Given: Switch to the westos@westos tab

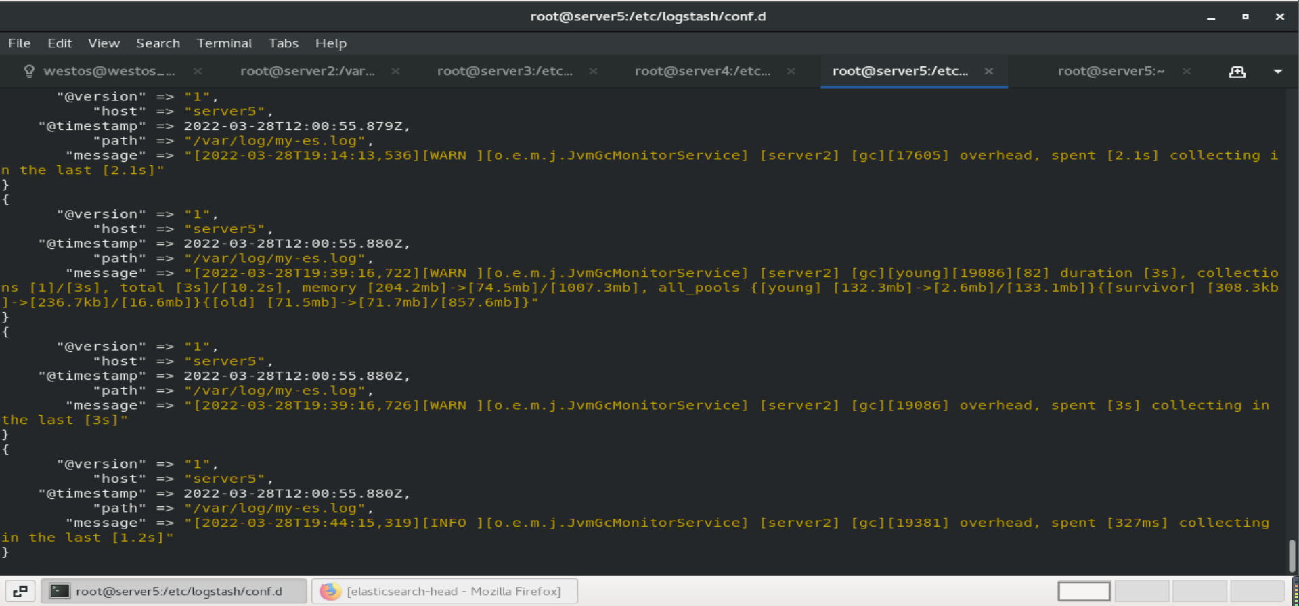Looking at the screenshot, I should coord(109,71).
